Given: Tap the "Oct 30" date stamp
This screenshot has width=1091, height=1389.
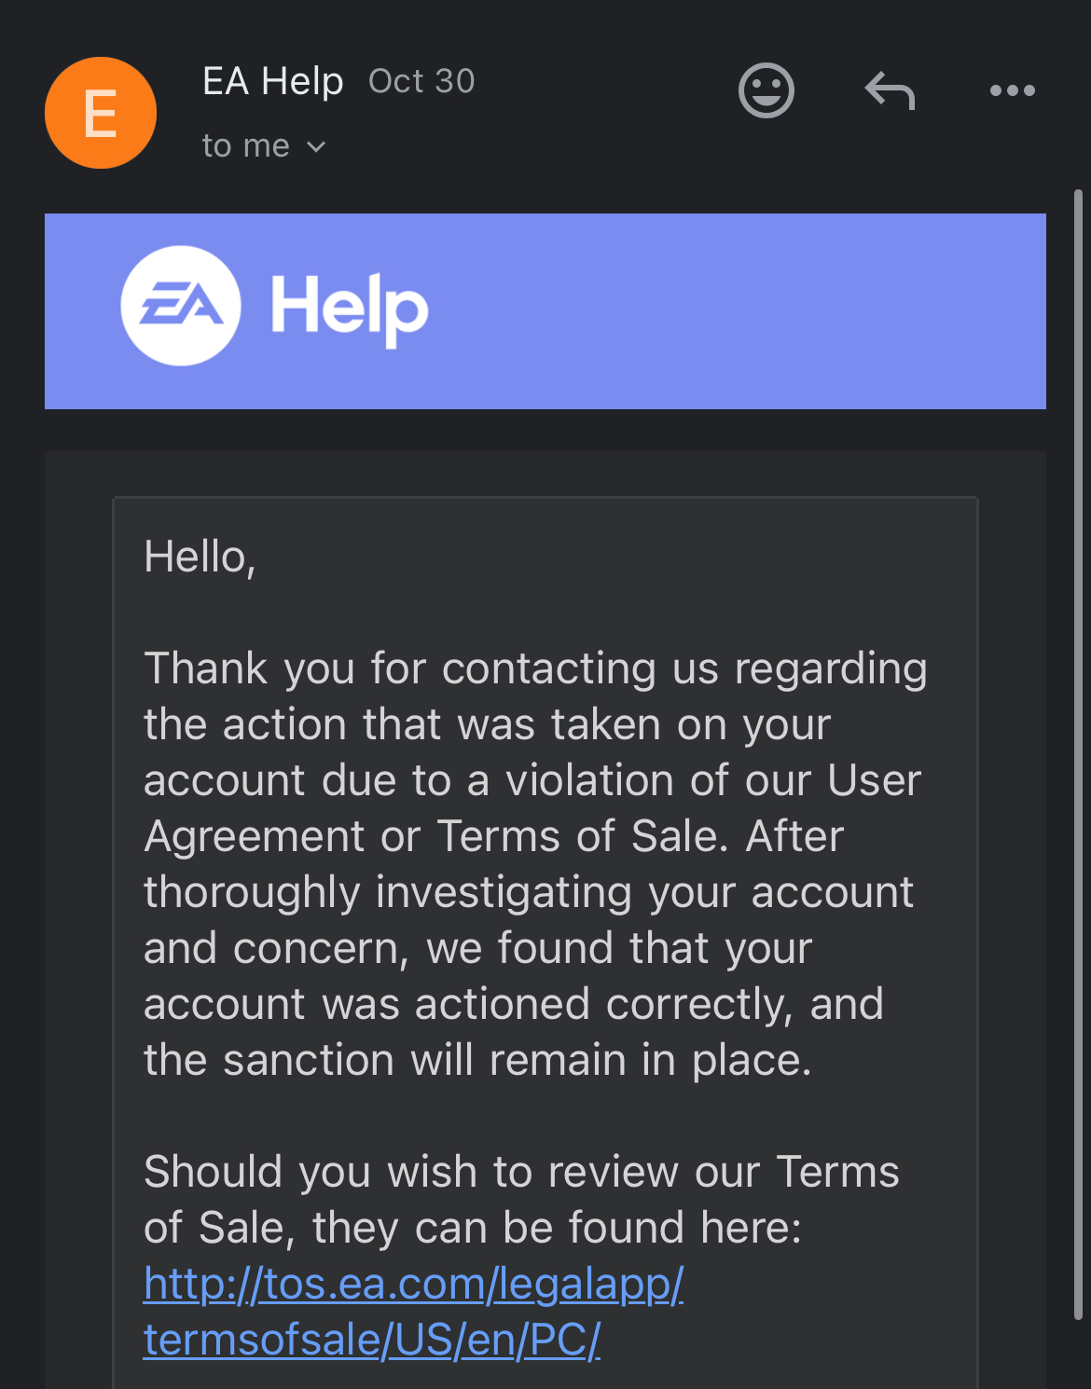Looking at the screenshot, I should tap(421, 81).
